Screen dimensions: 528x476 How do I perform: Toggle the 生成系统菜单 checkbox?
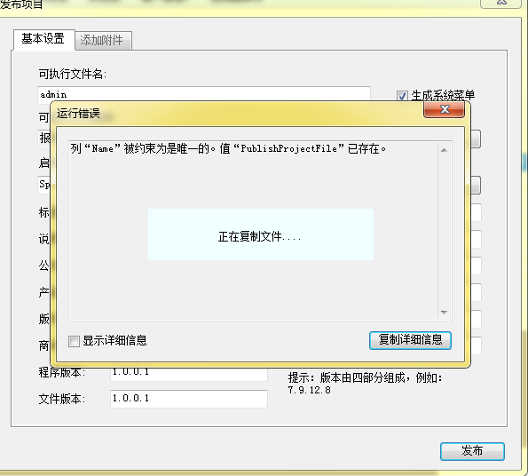[402, 96]
